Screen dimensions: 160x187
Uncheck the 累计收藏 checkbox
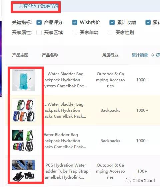click(112, 22)
